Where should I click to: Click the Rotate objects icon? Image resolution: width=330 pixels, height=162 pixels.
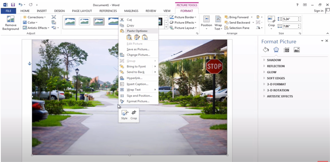point(259,28)
